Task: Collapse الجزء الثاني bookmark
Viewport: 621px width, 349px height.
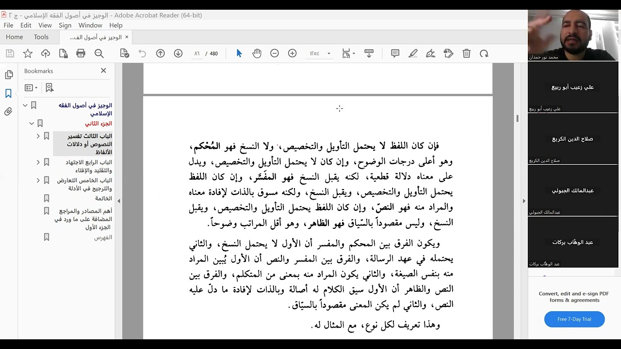Action: click(x=32, y=123)
